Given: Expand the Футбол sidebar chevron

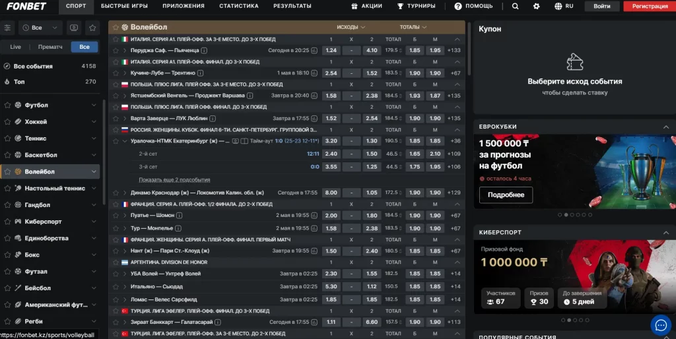Looking at the screenshot, I should click(94, 105).
